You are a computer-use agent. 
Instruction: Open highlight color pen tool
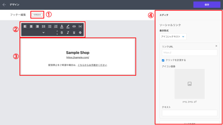tap(68, 26)
